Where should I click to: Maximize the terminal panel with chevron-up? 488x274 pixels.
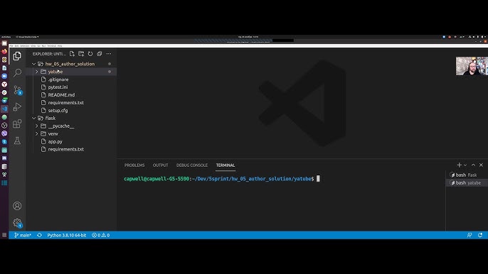pyautogui.click(x=473, y=165)
